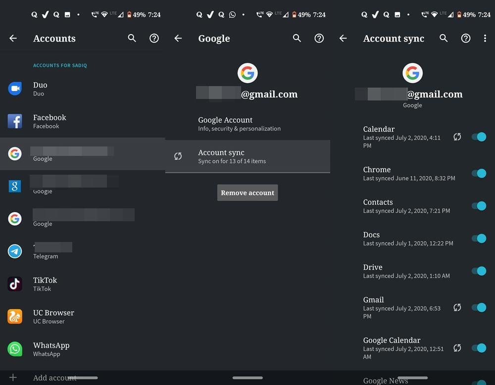Click Gmail sync refresh icon
The height and width of the screenshot is (385, 495).
pyautogui.click(x=457, y=307)
